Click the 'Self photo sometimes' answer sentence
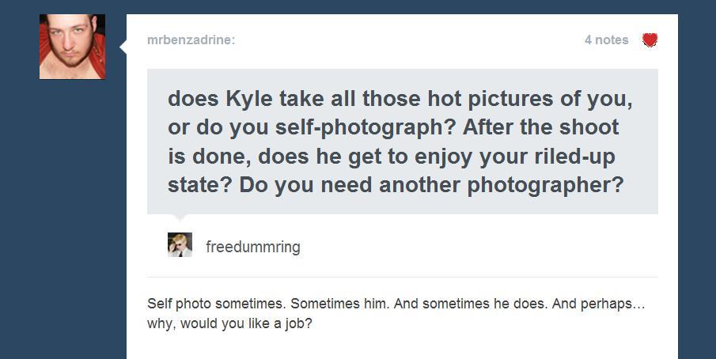Screen dimensions: 716x359 213,304
